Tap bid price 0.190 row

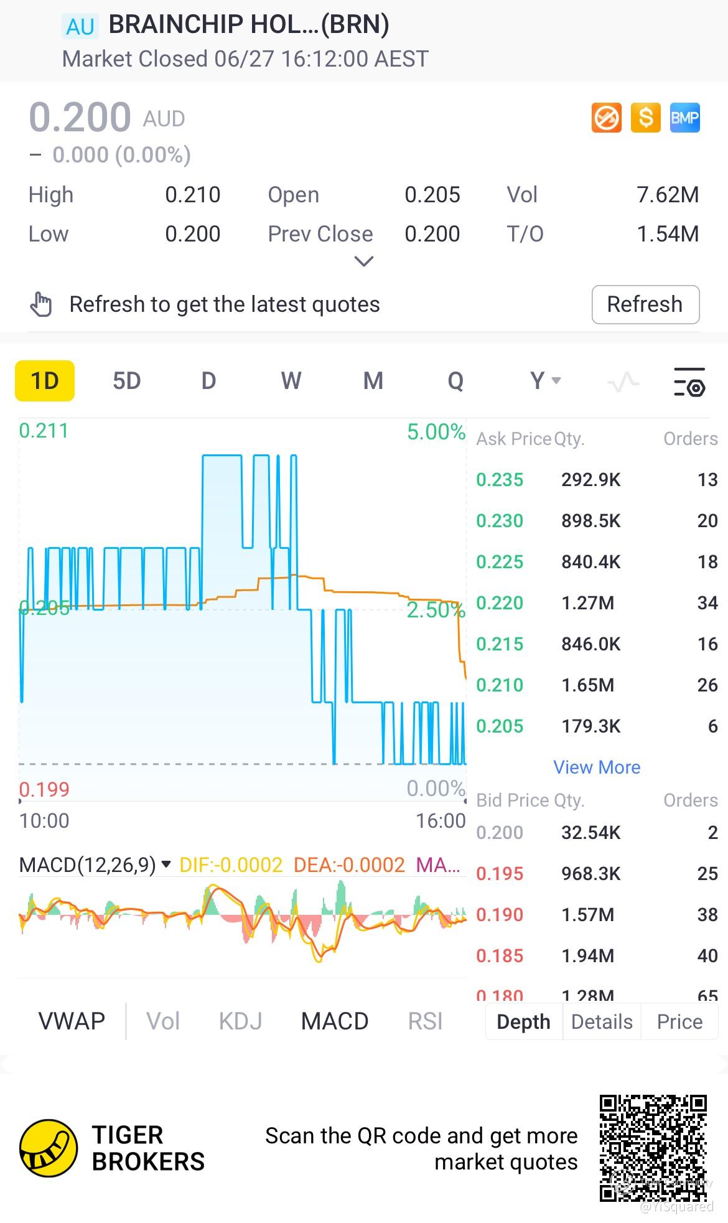597,914
